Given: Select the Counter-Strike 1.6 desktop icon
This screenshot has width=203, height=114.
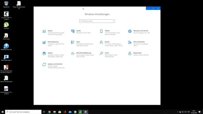Looking at the screenshot, I should point(6,16).
